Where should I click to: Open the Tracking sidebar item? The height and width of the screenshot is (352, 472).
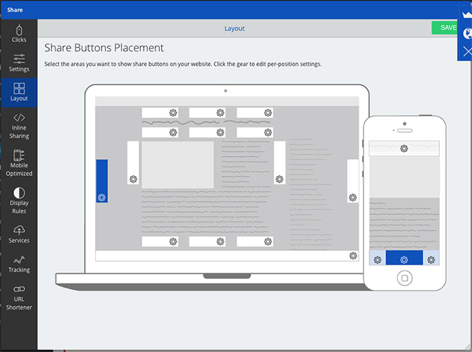click(19, 264)
